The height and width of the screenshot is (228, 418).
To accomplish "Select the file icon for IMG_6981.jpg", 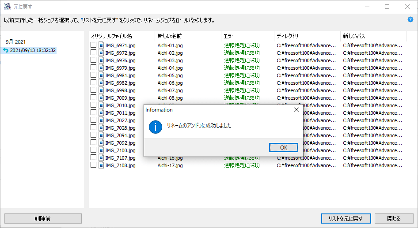I will [101, 75].
